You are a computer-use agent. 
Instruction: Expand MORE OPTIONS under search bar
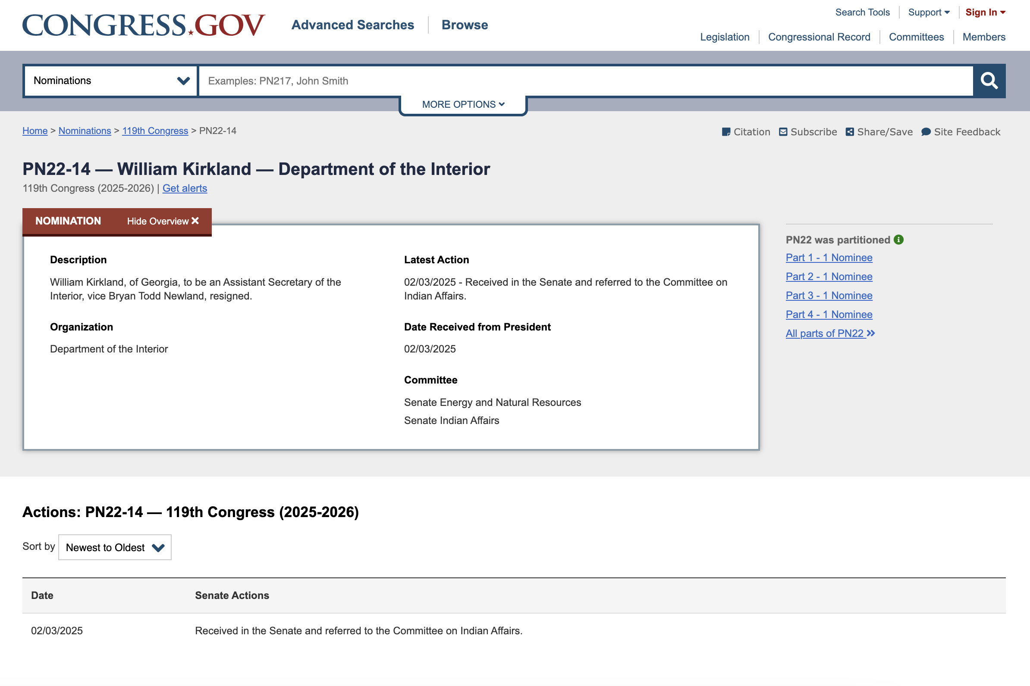[463, 105]
